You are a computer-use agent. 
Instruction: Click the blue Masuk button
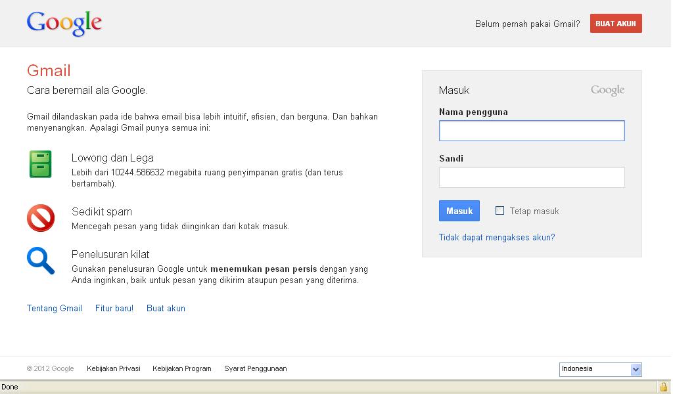(x=459, y=210)
